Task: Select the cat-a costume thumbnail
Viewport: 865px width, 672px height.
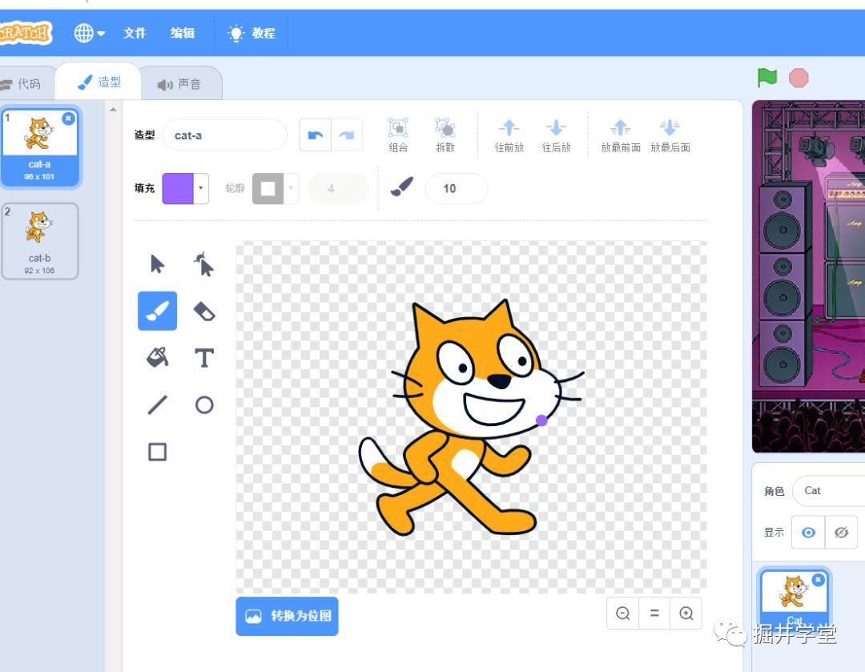Action: pos(40,147)
